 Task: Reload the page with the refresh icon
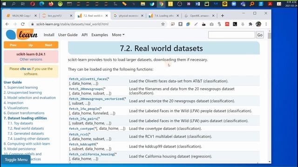click(23, 24)
